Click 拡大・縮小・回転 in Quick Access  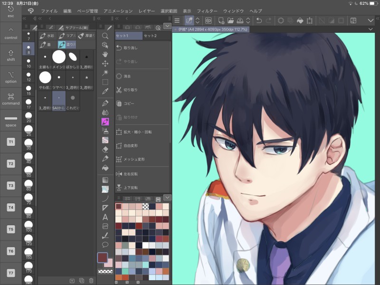[x=142, y=132]
